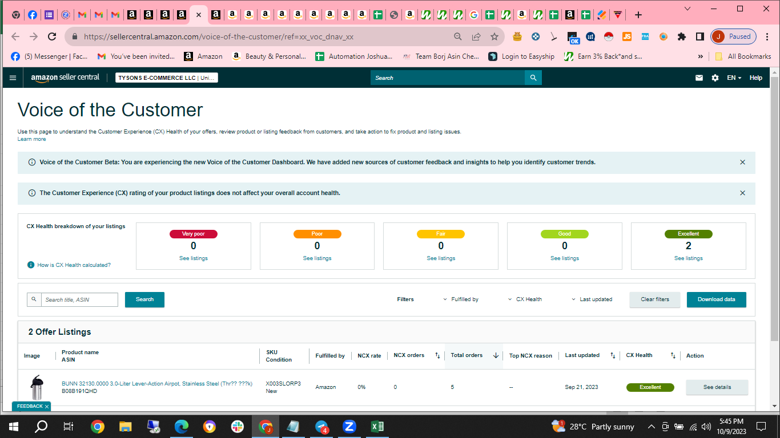
Task: Open the Seller Central settings gear
Action: 715,78
